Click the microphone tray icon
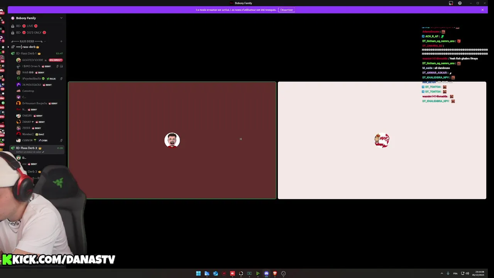 (x=448, y=273)
